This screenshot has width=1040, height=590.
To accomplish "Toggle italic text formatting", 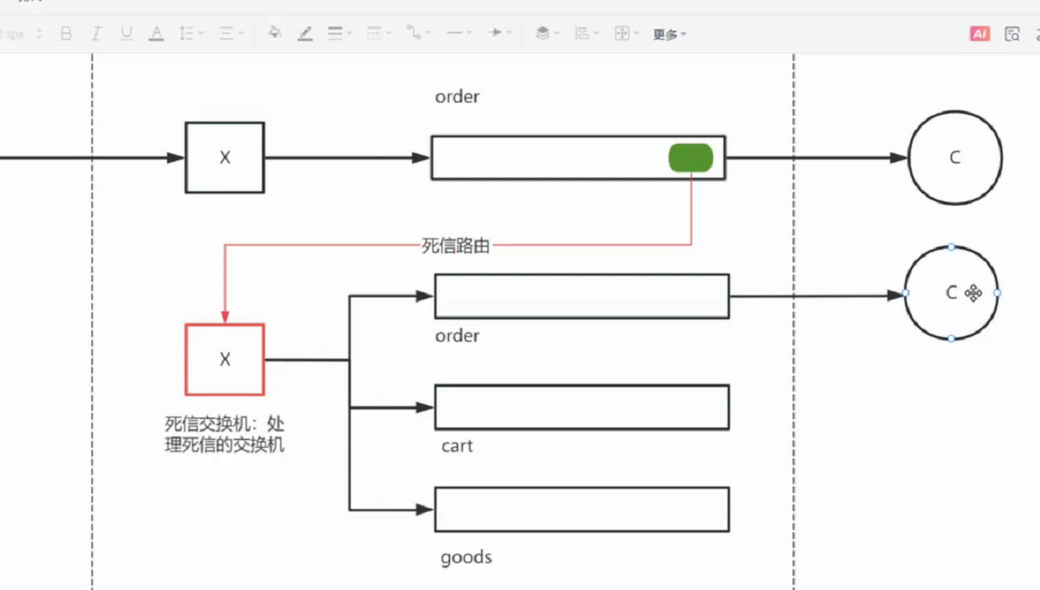I will point(96,33).
